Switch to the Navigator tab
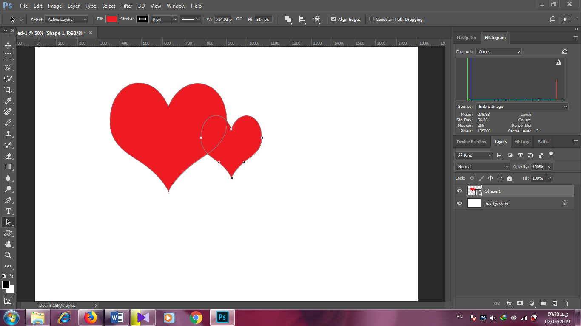 click(467, 37)
